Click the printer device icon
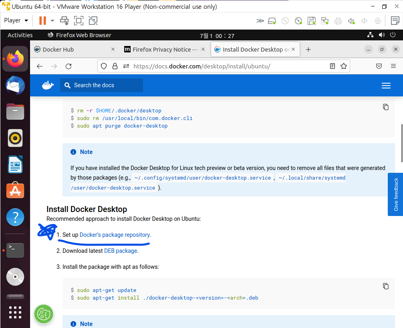The width and height of the screenshot is (403, 328). pyautogui.click(x=338, y=21)
